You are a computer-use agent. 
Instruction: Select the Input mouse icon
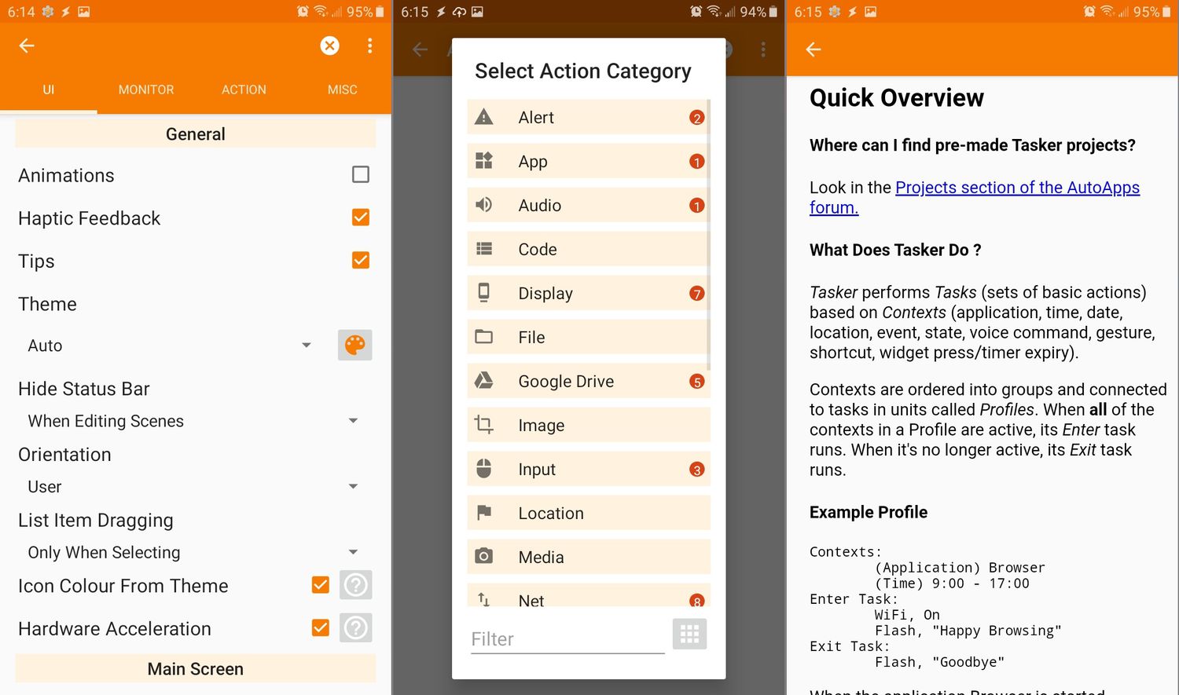pyautogui.click(x=484, y=469)
